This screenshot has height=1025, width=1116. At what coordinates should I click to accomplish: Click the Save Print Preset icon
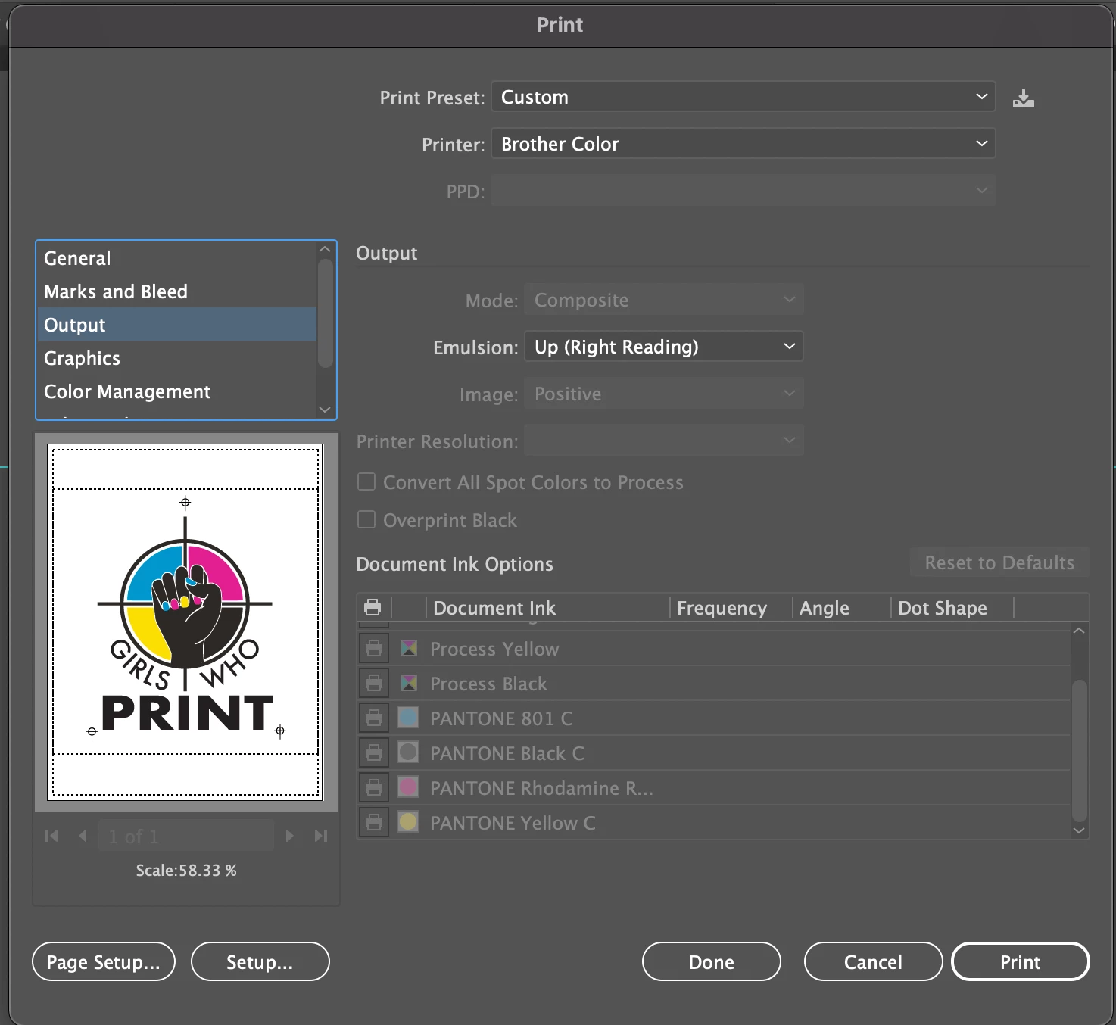[x=1024, y=98]
